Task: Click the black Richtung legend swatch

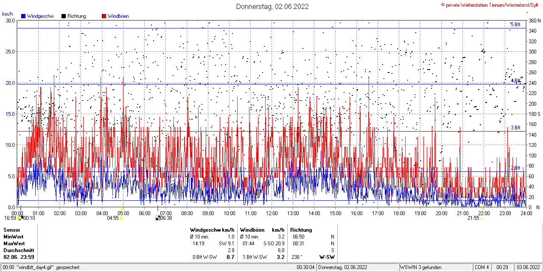Action: pos(64,16)
